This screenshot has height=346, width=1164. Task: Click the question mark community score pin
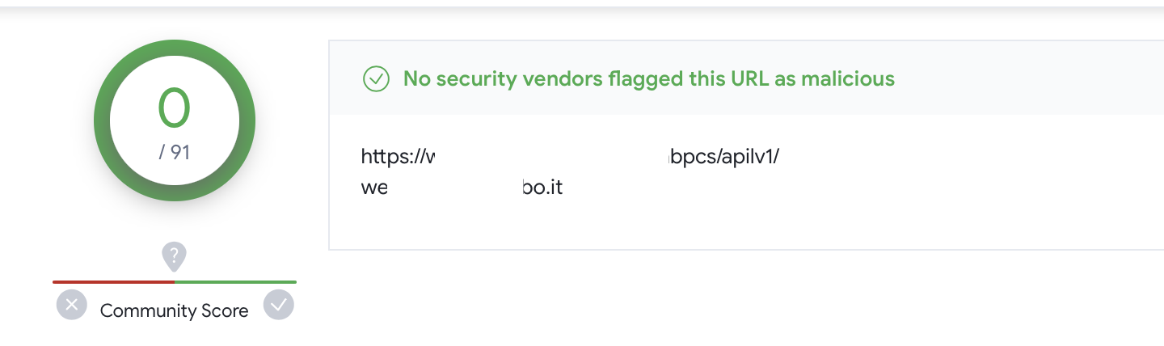(175, 257)
